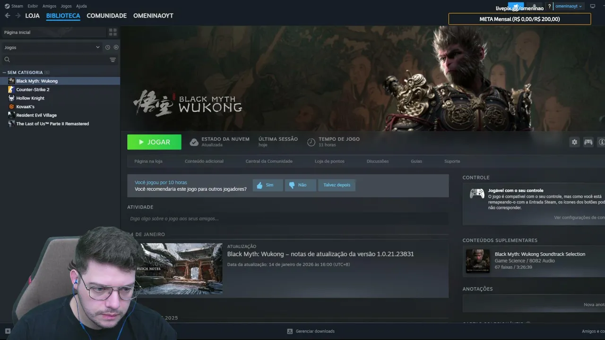
Task: Open Big Picture mode monitor icon
Action: point(593,6)
